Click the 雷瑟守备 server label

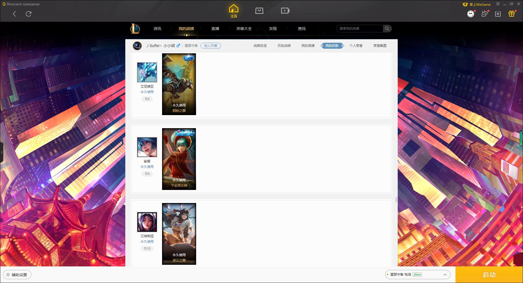pyautogui.click(x=191, y=46)
